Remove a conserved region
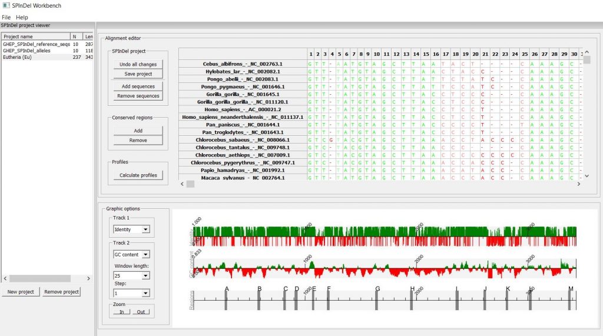 138,140
